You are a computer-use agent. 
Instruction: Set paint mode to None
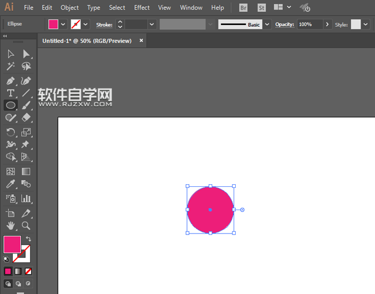coord(28,271)
